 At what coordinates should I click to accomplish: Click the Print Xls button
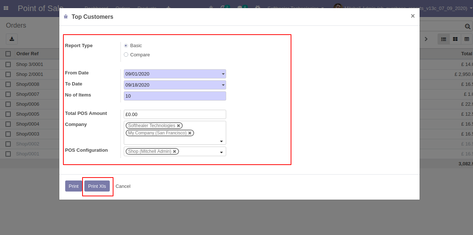(97, 186)
